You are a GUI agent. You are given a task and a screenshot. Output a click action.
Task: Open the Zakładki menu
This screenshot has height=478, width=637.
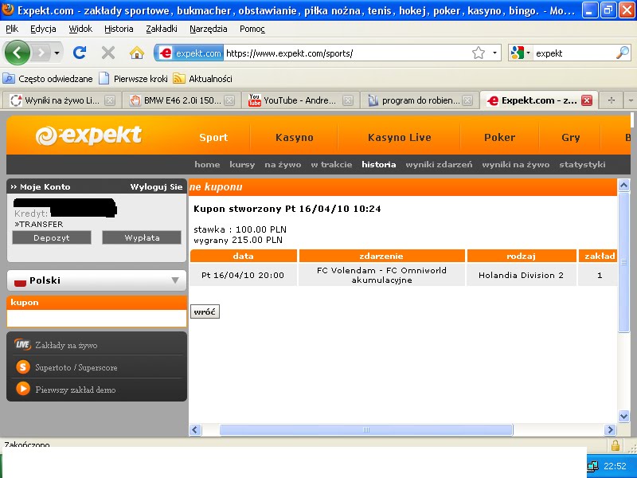(x=162, y=29)
